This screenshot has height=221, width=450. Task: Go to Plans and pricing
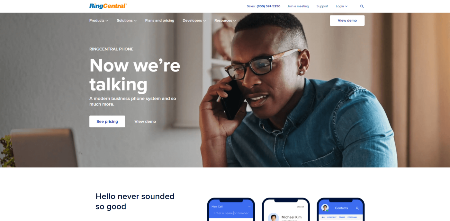click(159, 21)
